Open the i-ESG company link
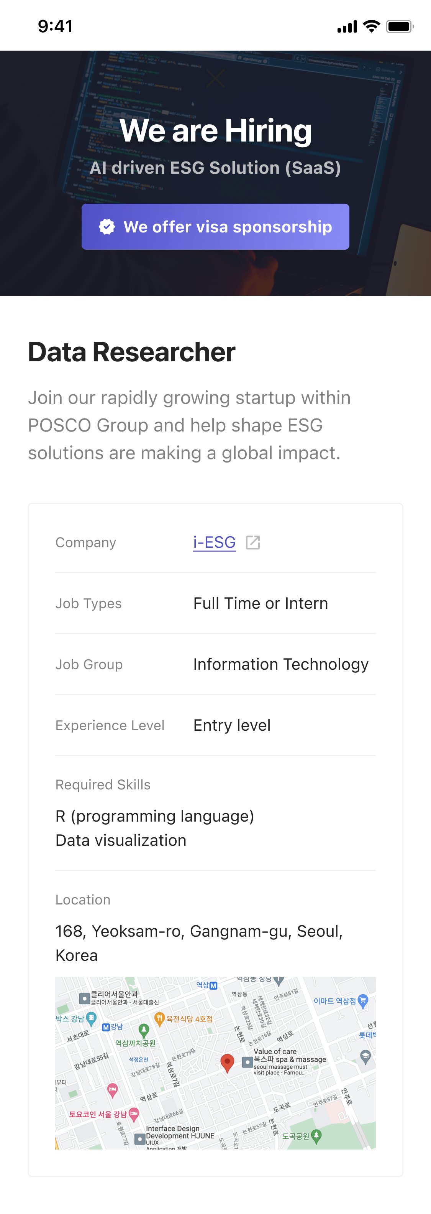 214,542
